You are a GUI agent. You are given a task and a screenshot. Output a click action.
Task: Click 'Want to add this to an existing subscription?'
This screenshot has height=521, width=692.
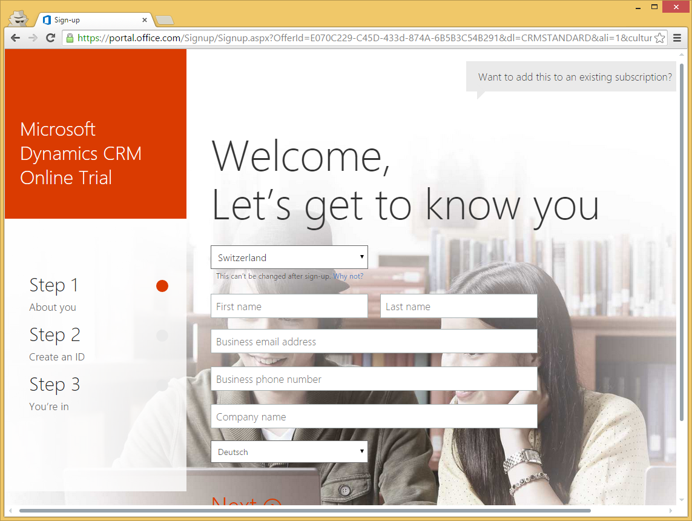click(575, 77)
